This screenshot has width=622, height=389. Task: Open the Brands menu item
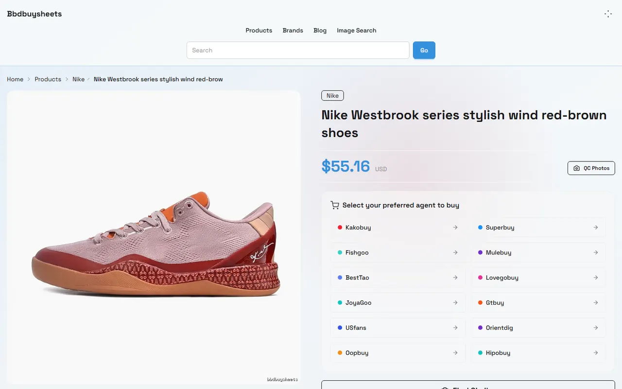(x=293, y=30)
